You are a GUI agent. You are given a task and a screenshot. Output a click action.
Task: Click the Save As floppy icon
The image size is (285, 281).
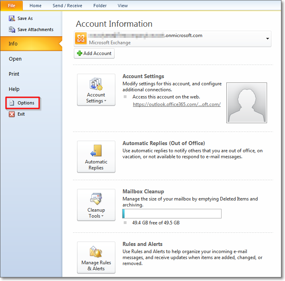point(12,18)
